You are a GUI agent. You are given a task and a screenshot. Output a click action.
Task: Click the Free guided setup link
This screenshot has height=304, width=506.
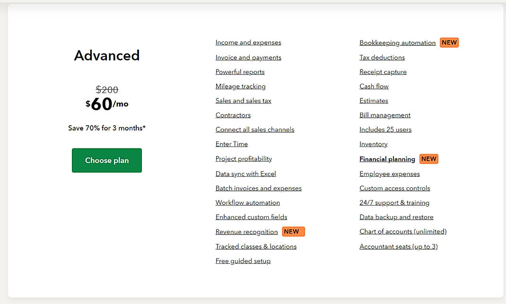[x=243, y=261]
